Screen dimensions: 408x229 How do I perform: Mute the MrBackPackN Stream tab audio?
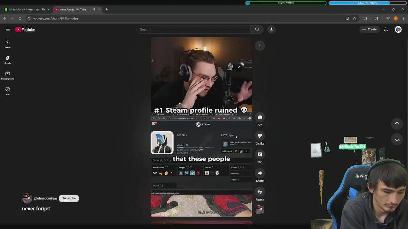pos(43,9)
